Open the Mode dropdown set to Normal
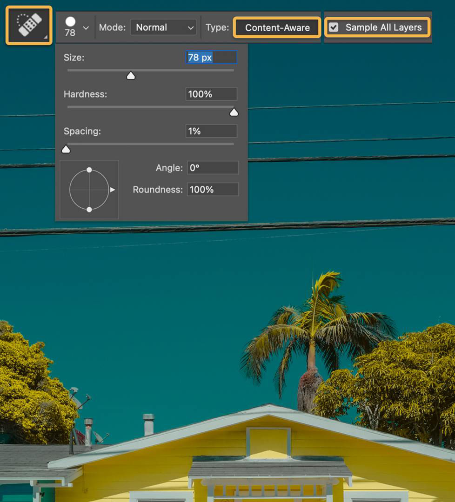Viewport: 455px width, 502px height. coord(163,27)
